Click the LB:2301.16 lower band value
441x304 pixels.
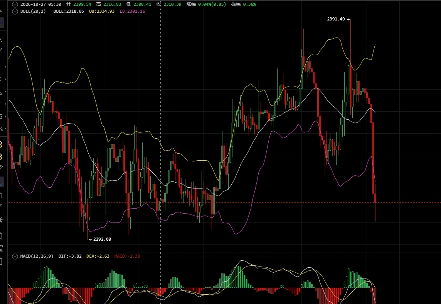tap(132, 11)
